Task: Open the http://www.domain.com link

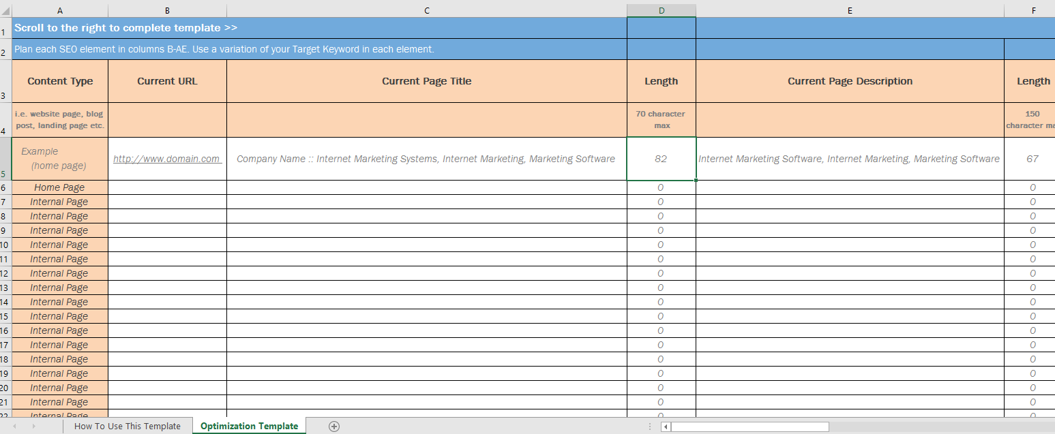Action: (166, 159)
